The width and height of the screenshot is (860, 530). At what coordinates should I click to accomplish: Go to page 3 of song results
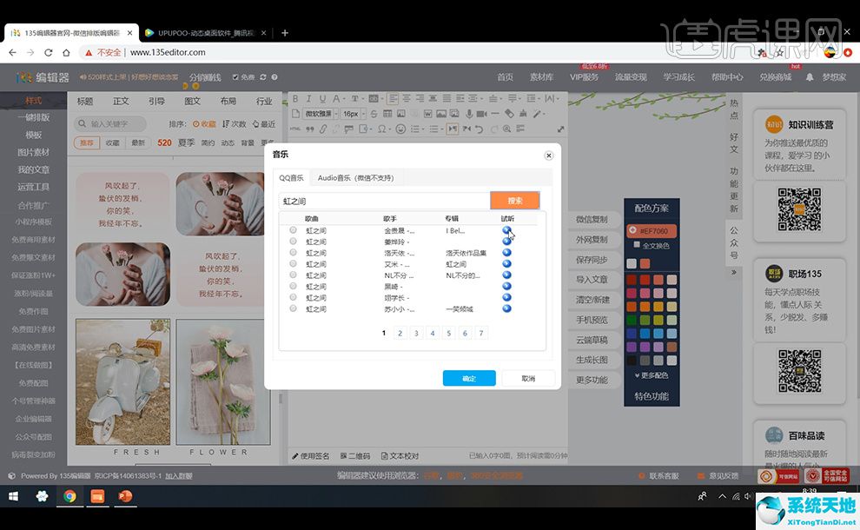[415, 332]
